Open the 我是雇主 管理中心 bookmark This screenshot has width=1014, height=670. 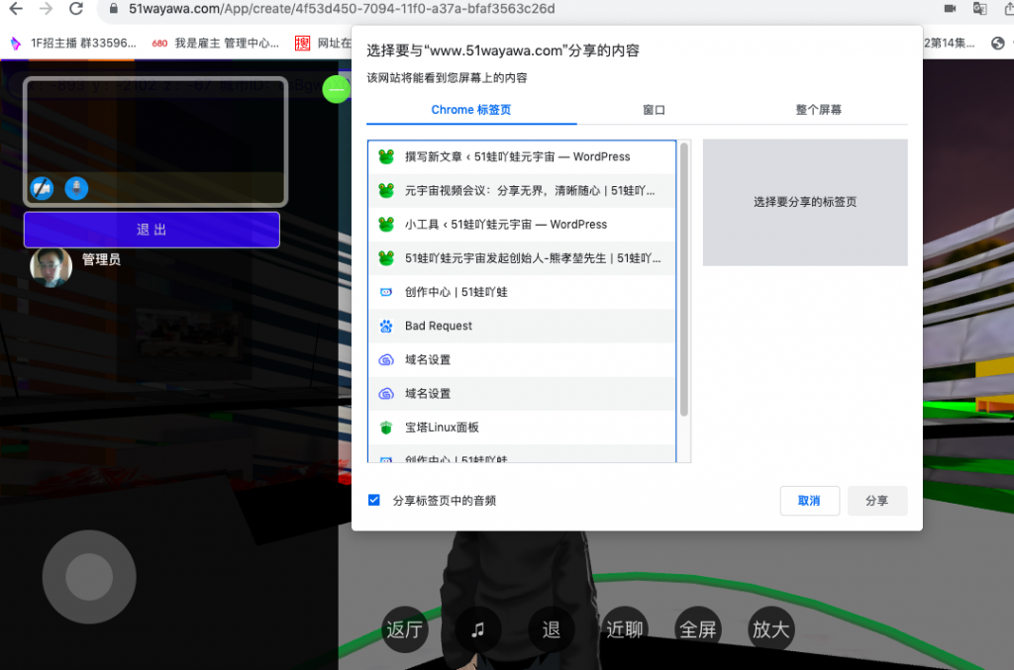215,44
